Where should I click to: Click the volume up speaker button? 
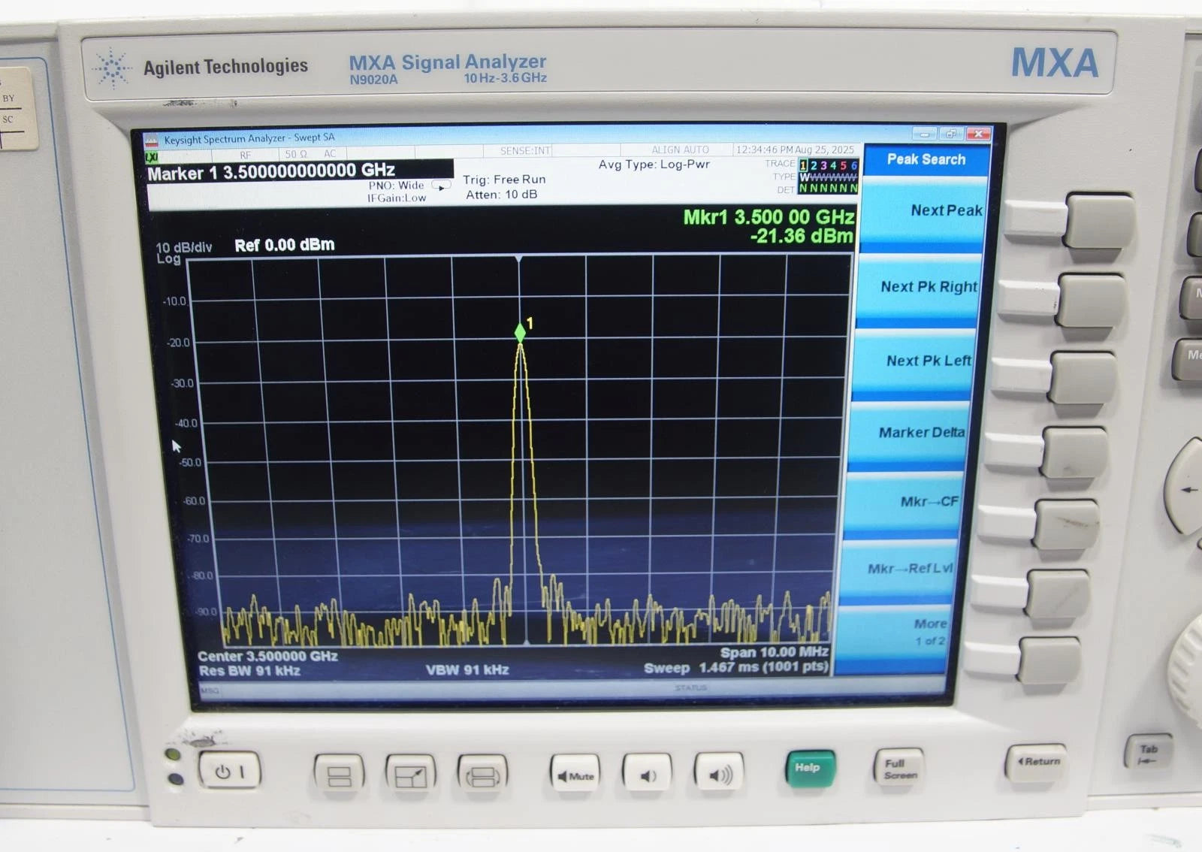point(719,772)
